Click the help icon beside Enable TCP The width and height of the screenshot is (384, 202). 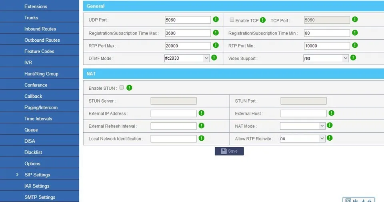(x=263, y=20)
